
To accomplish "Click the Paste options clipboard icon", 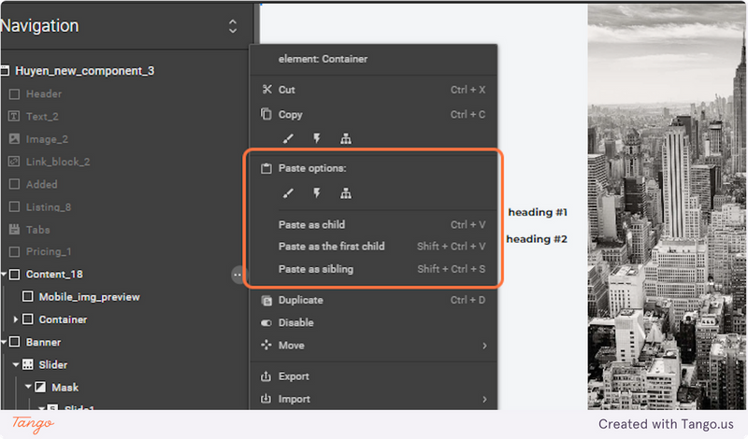I will [x=266, y=168].
